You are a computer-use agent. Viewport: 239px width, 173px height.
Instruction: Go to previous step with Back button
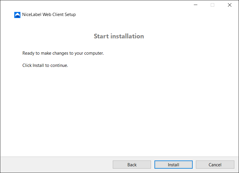132,165
